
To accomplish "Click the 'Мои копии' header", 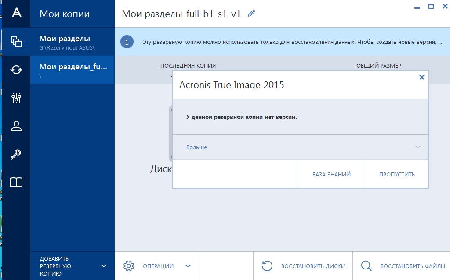I will pos(65,14).
